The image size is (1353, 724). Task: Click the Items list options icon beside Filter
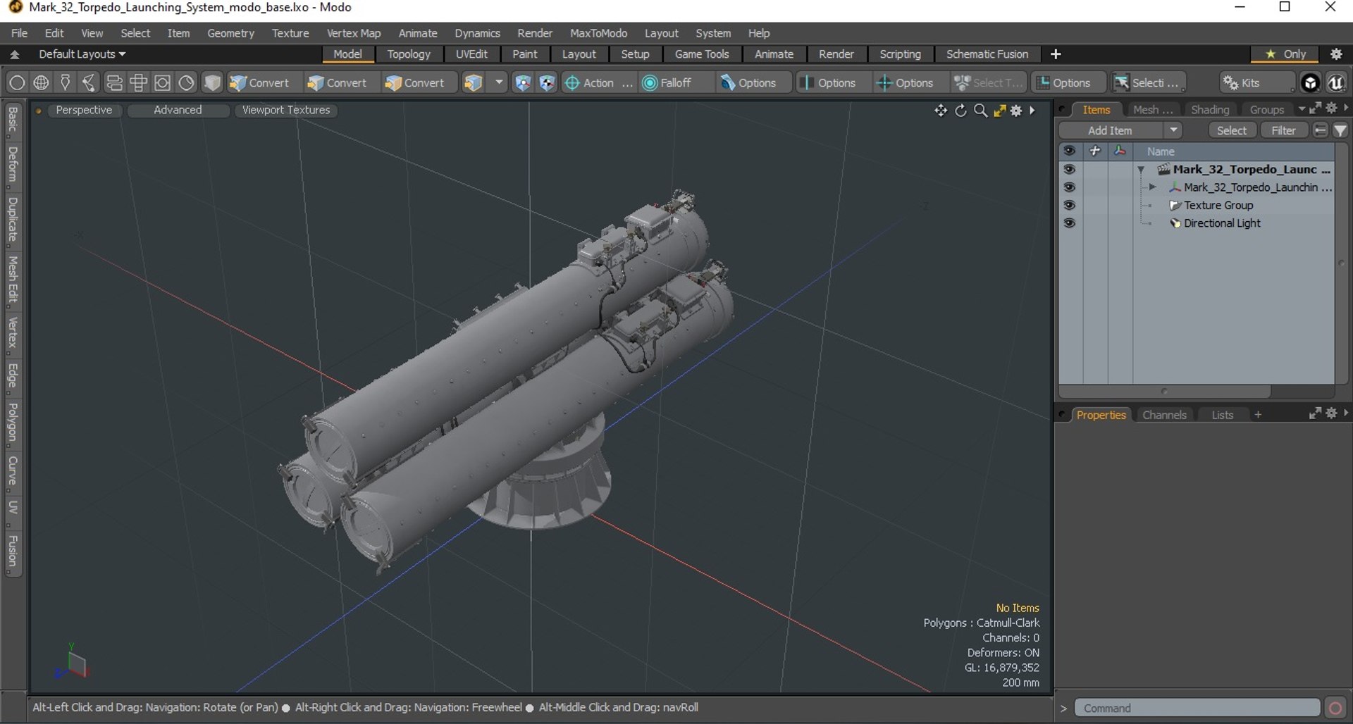[x=1321, y=130]
